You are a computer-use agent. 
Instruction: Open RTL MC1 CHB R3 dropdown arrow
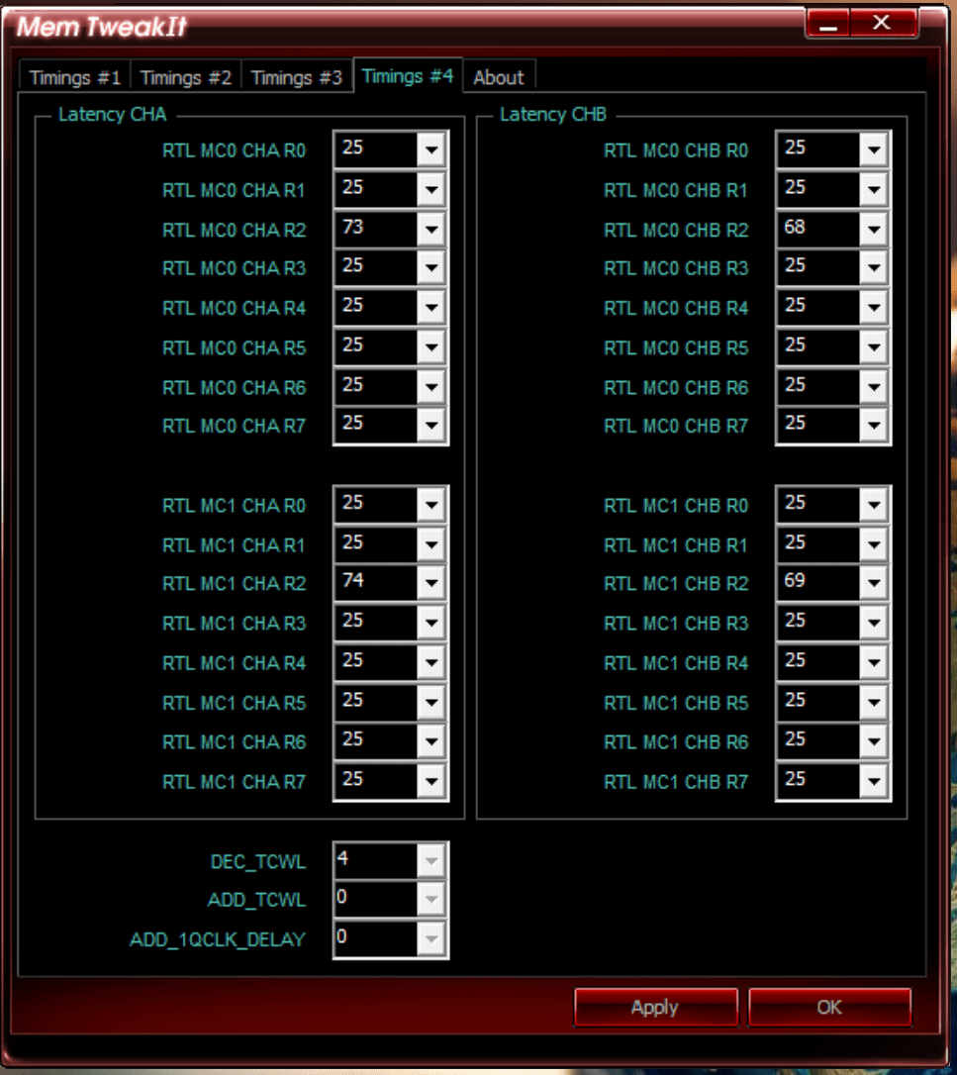[874, 623]
